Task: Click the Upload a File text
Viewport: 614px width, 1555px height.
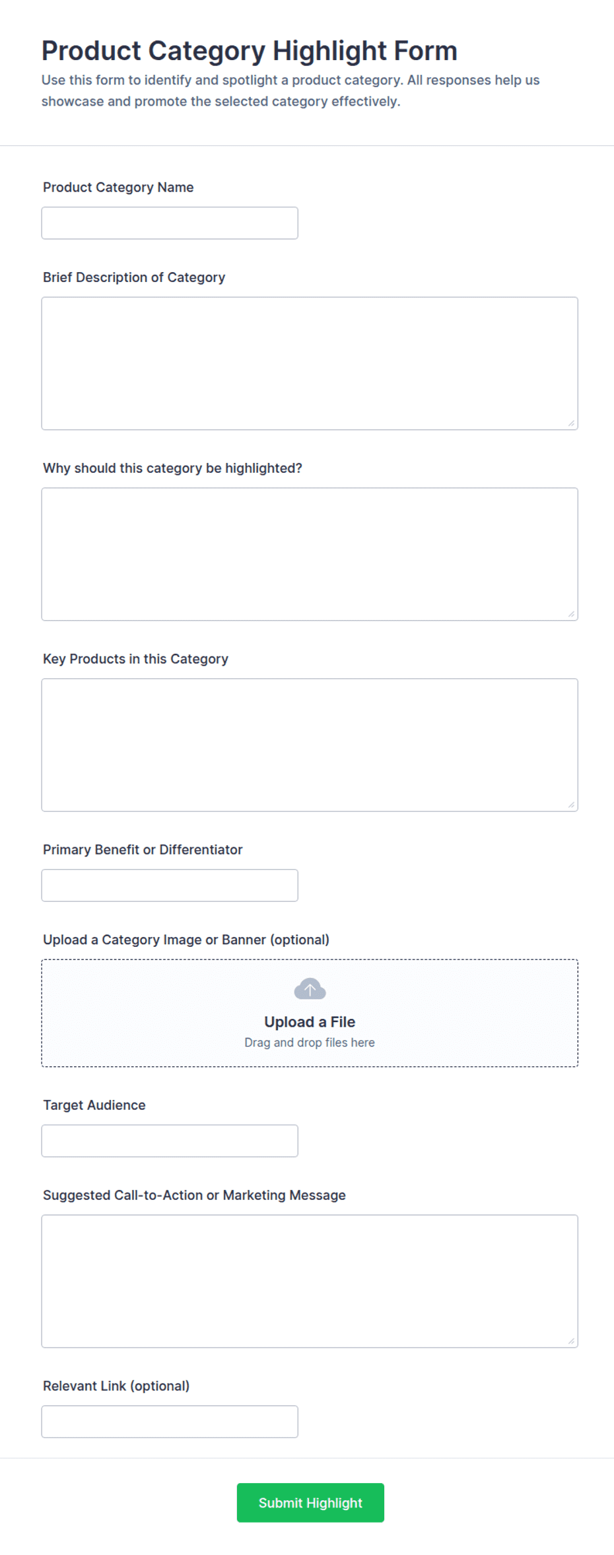Action: point(310,1021)
